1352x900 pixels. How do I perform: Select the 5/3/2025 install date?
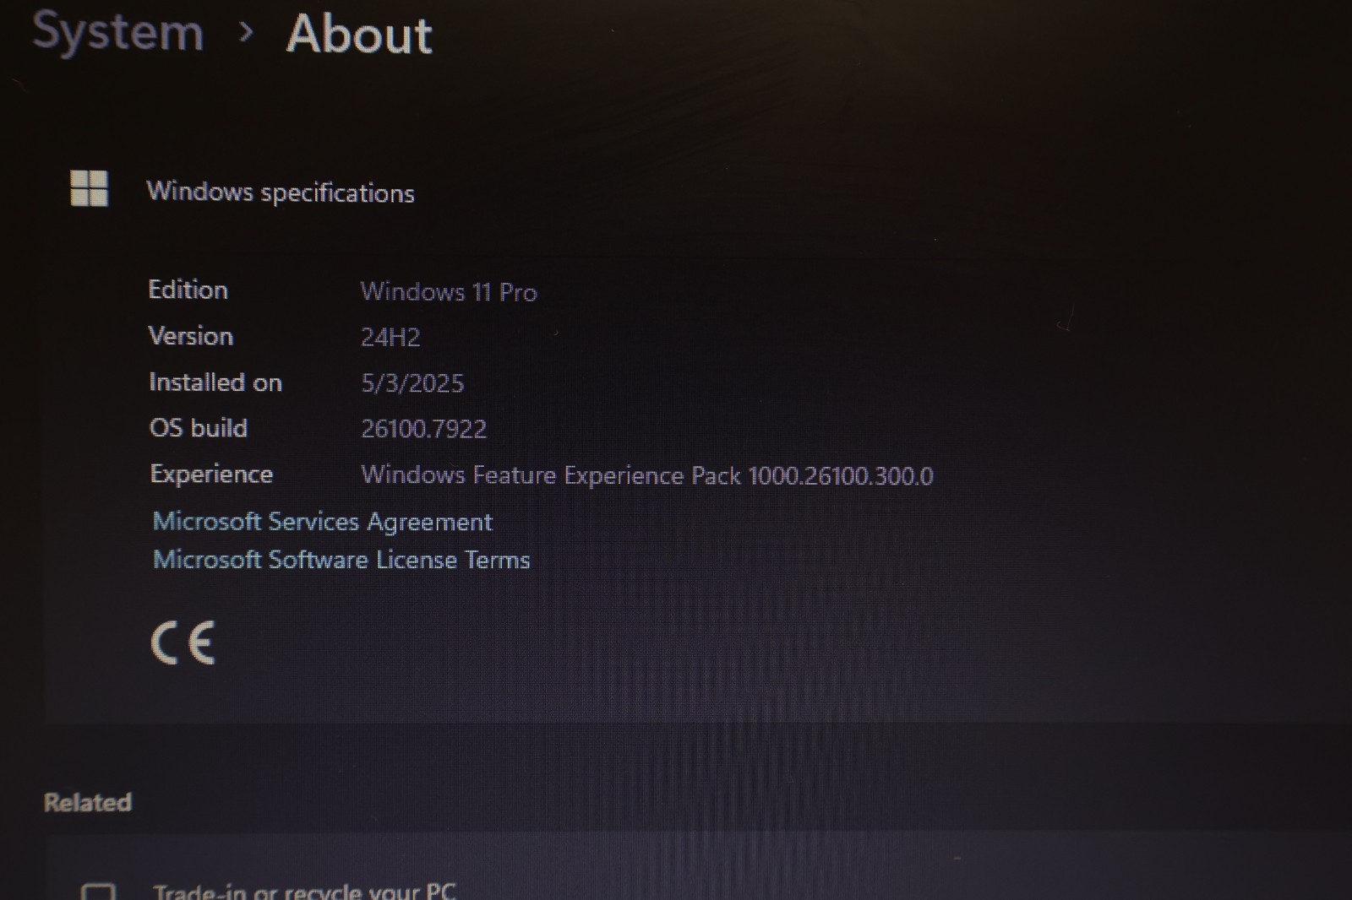pos(412,383)
